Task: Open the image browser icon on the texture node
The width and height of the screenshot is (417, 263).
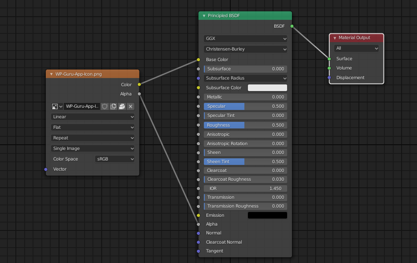Action: [55, 106]
